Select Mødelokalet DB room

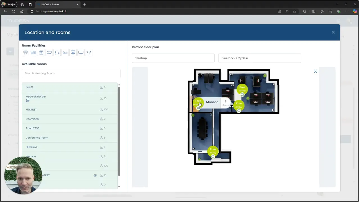pyautogui.click(x=70, y=98)
